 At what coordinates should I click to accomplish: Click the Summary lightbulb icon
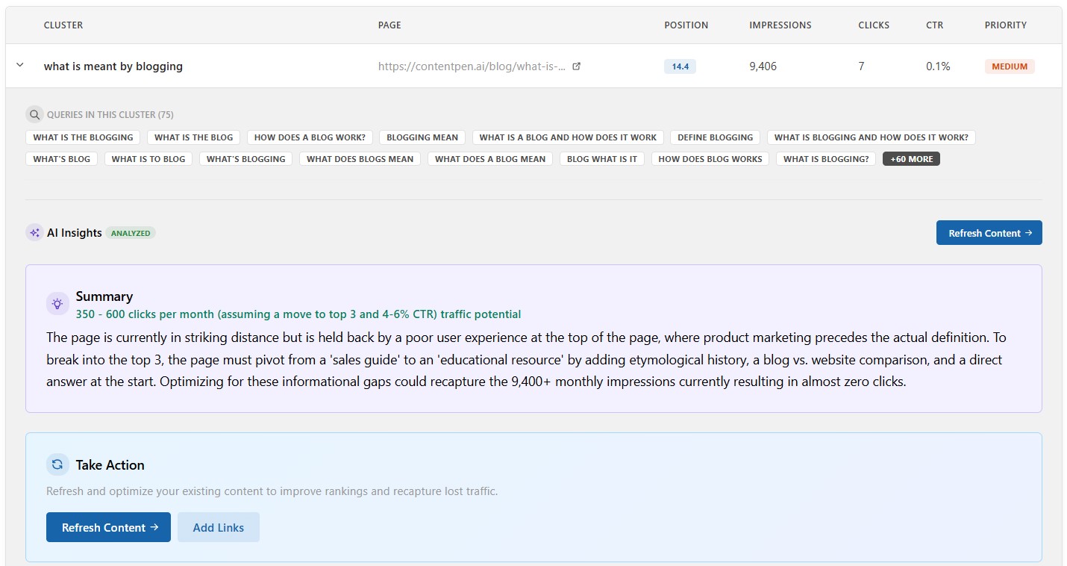[x=57, y=304]
